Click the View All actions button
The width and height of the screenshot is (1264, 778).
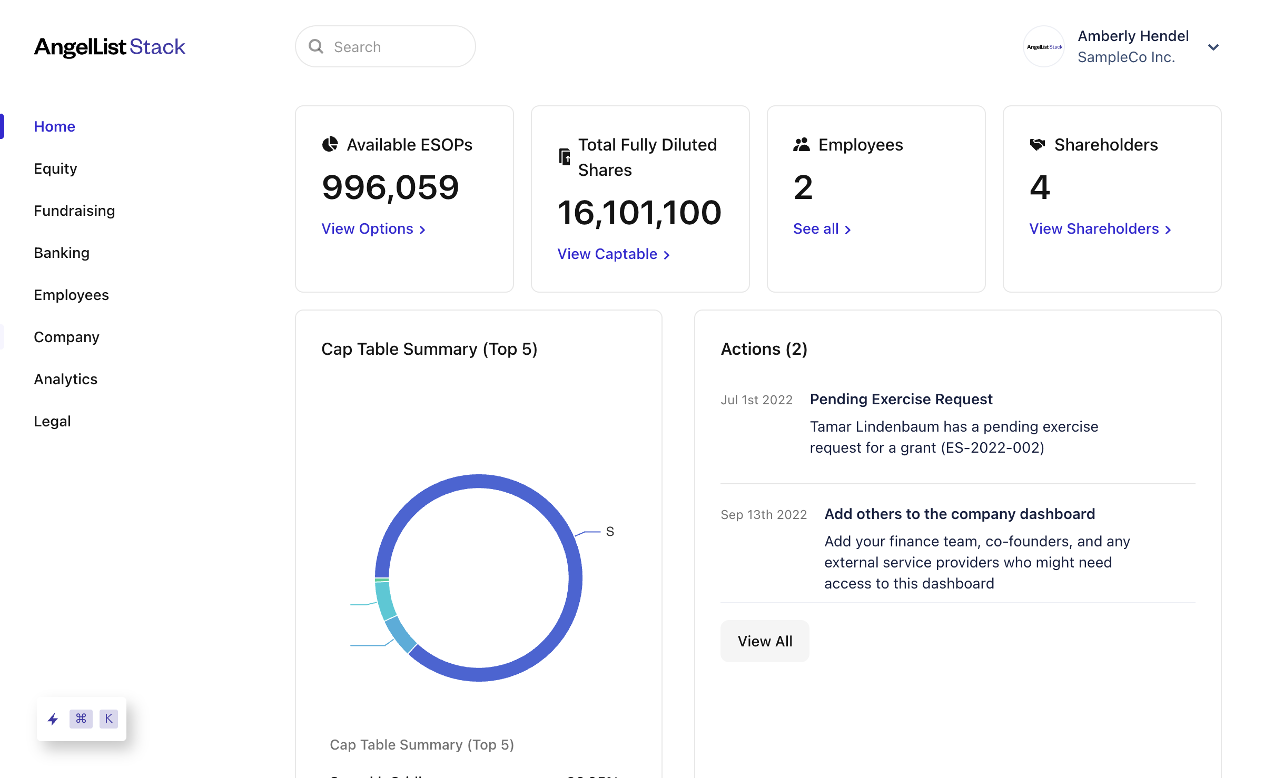click(765, 641)
